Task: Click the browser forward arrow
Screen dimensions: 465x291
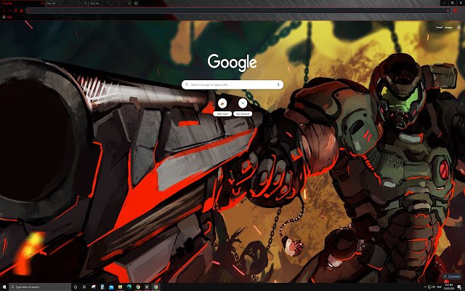Action: (9, 10)
